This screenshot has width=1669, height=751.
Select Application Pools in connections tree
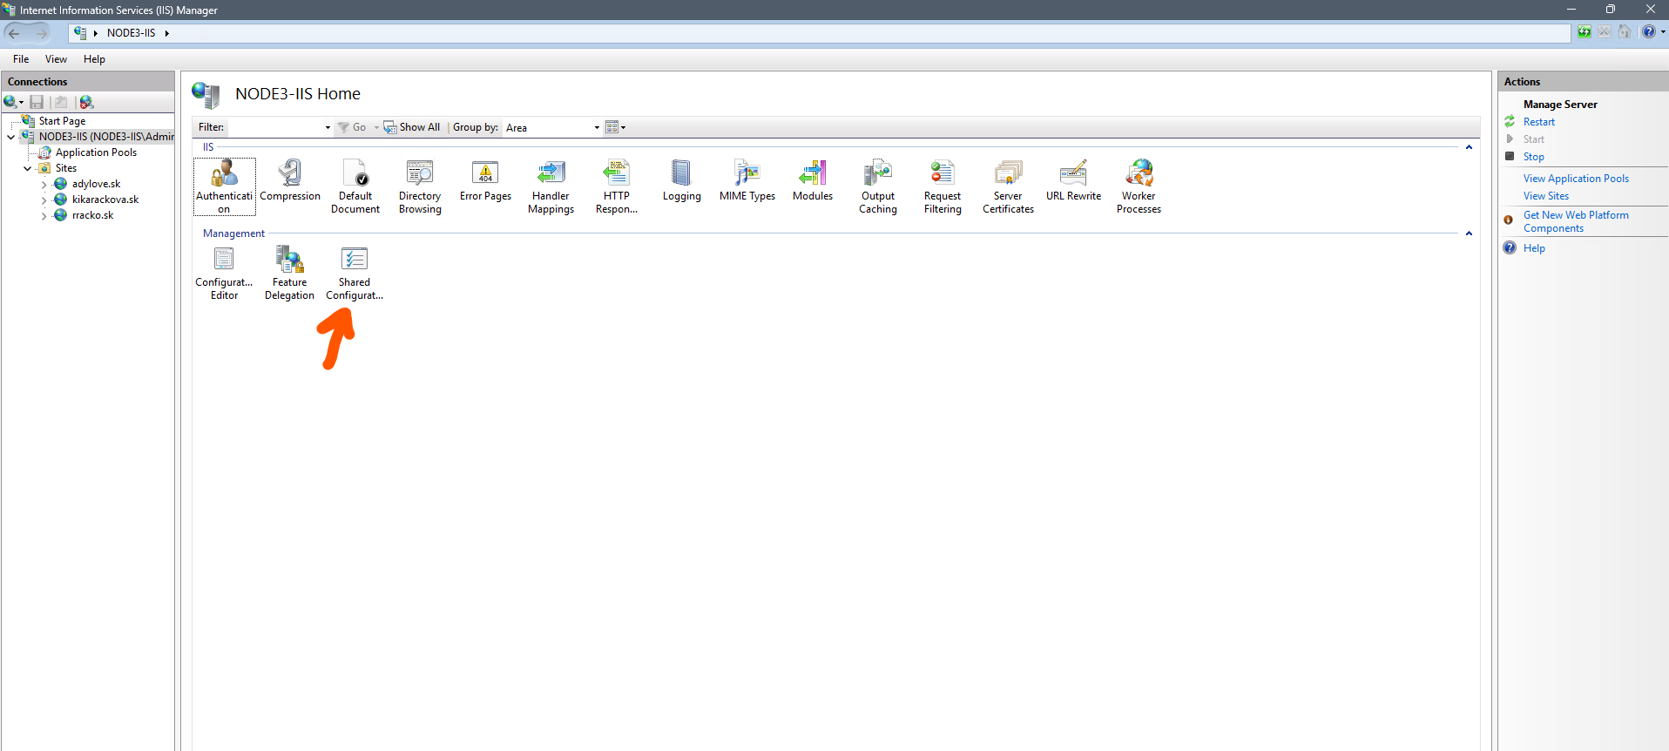(x=96, y=152)
